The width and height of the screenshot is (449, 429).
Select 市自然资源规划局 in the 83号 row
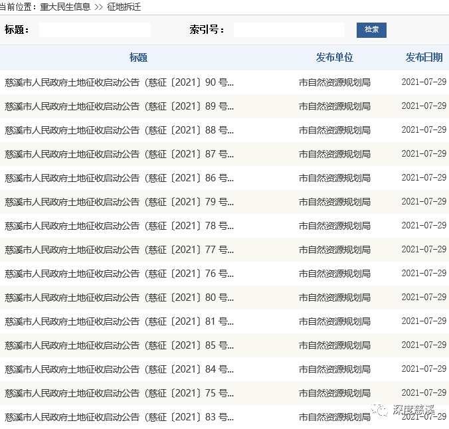(x=335, y=417)
